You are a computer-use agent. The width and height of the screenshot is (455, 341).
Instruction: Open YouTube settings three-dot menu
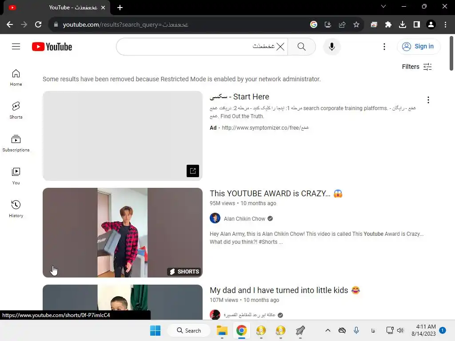coord(384,46)
